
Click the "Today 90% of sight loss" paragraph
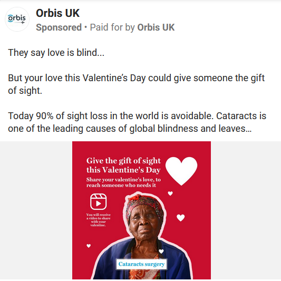(x=137, y=122)
